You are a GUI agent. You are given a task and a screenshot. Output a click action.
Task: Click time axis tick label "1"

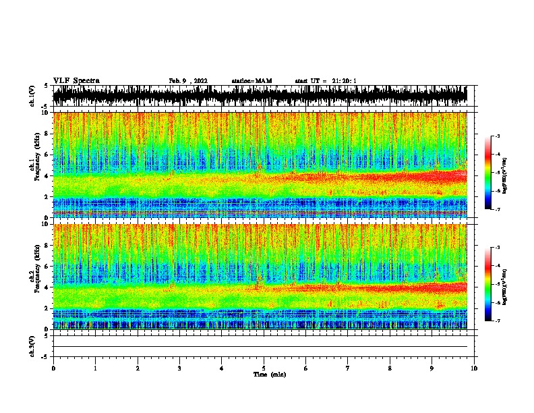(x=95, y=368)
